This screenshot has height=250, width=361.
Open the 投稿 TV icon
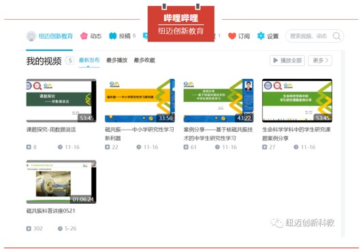pos(113,36)
